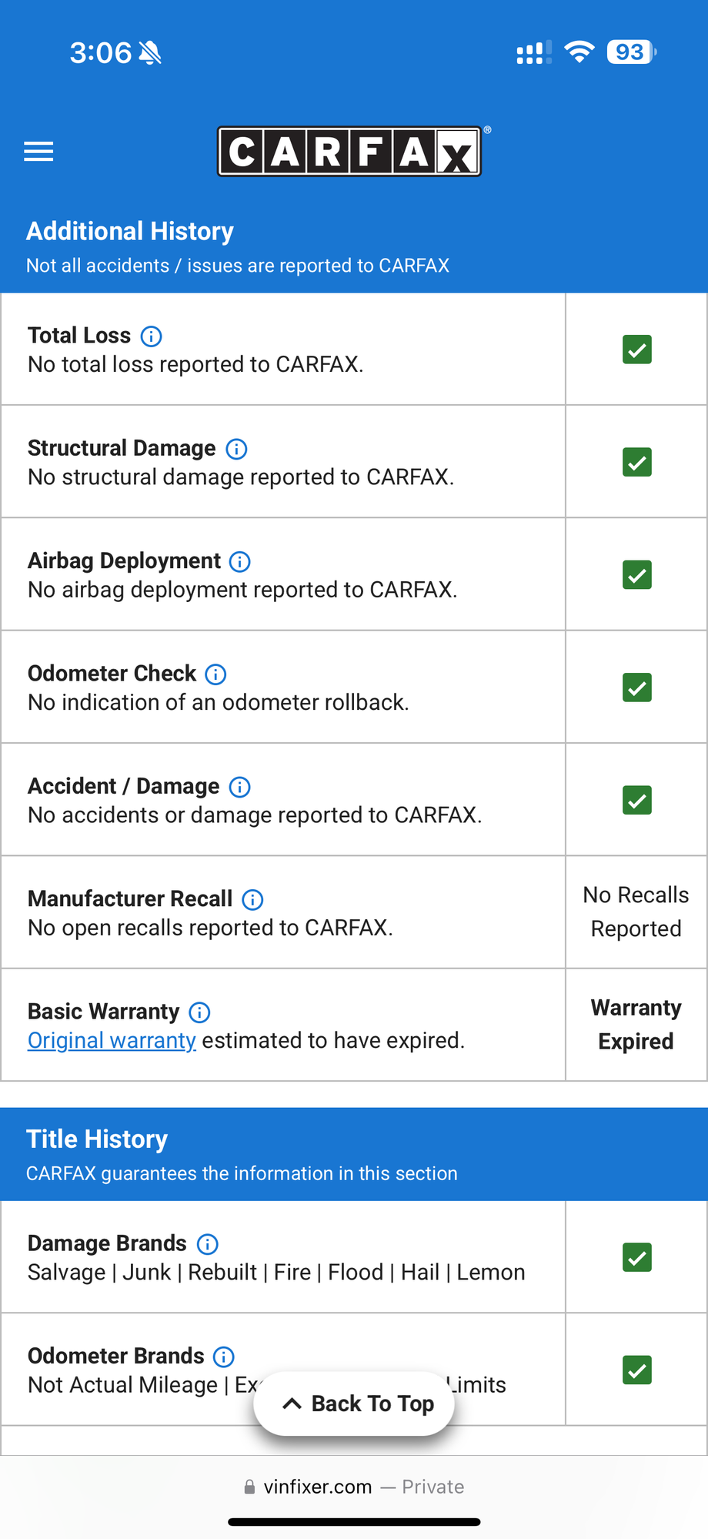Tap the Manufacturer Recall info icon

252,899
